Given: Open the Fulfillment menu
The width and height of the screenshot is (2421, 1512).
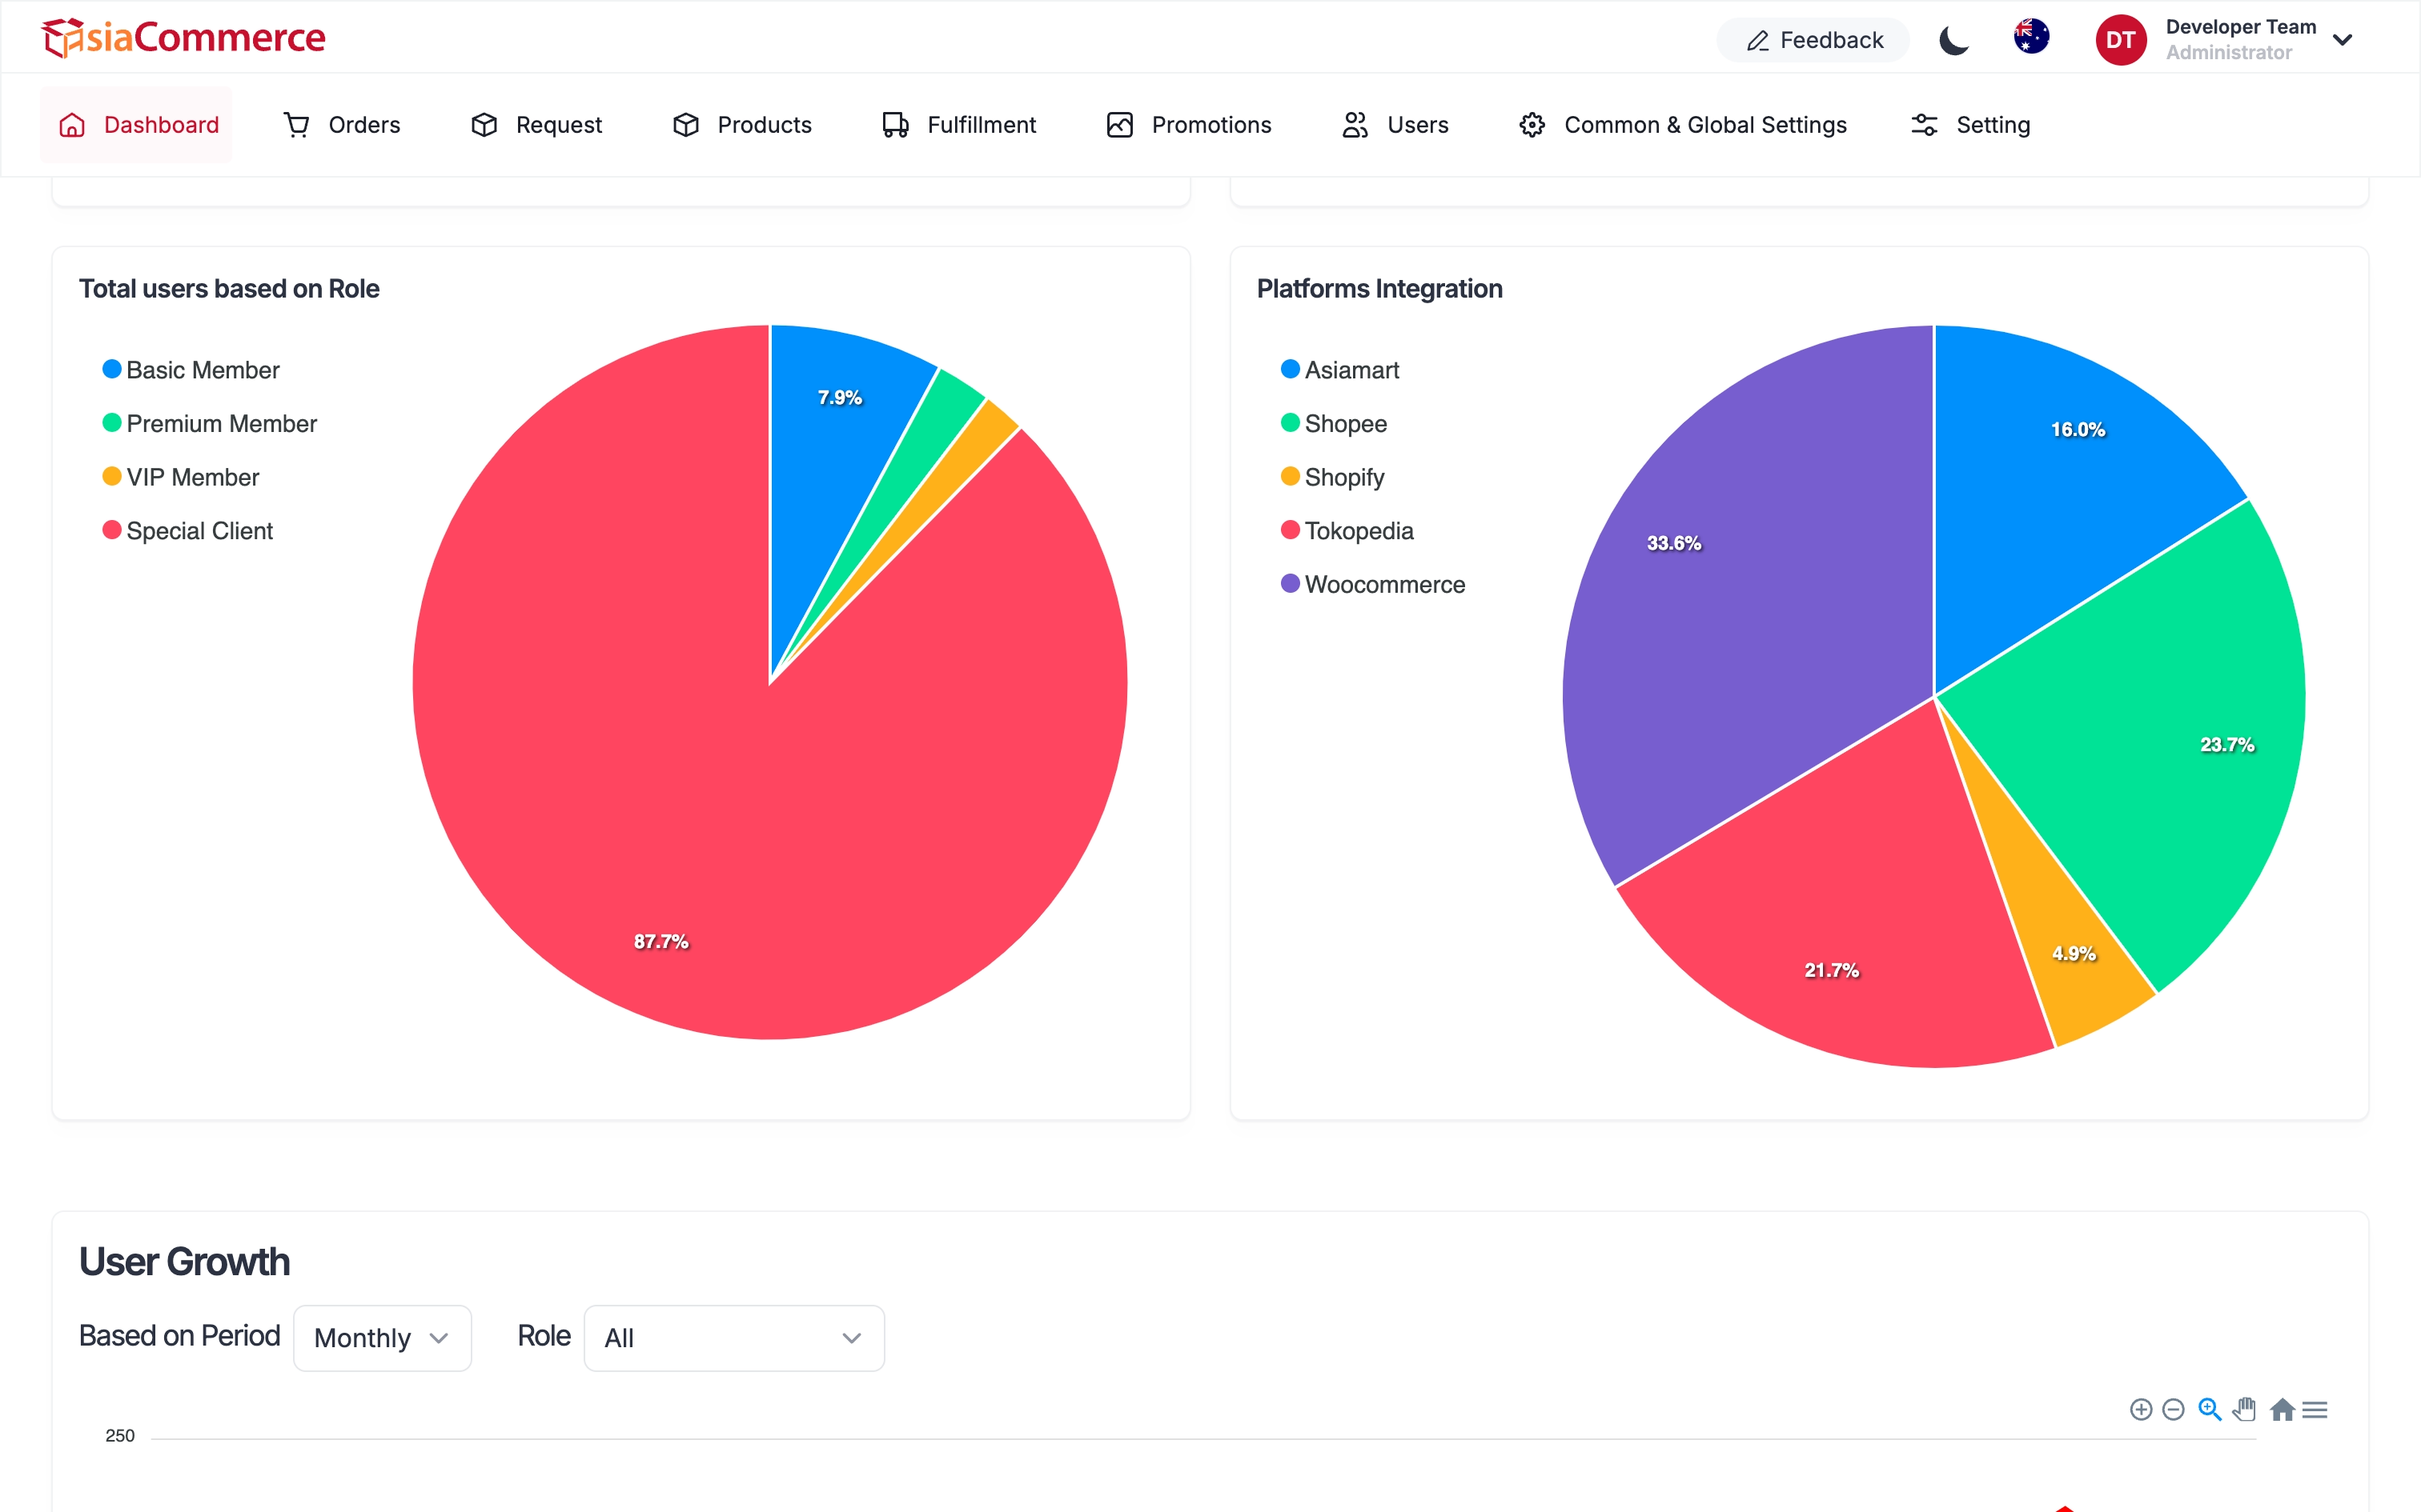Looking at the screenshot, I should 958,125.
